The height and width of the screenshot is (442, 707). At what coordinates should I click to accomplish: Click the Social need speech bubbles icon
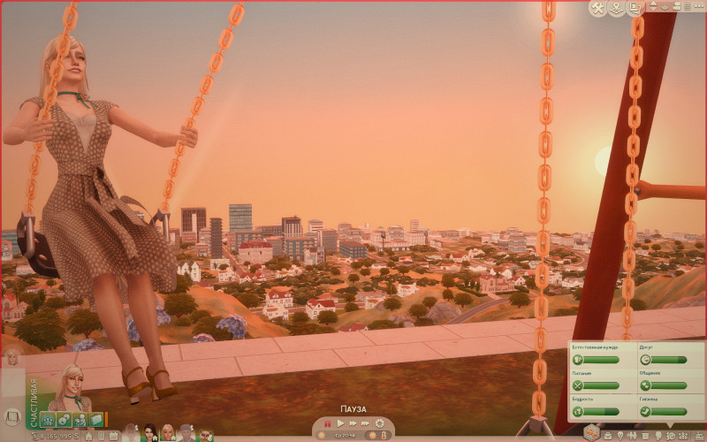645,385
